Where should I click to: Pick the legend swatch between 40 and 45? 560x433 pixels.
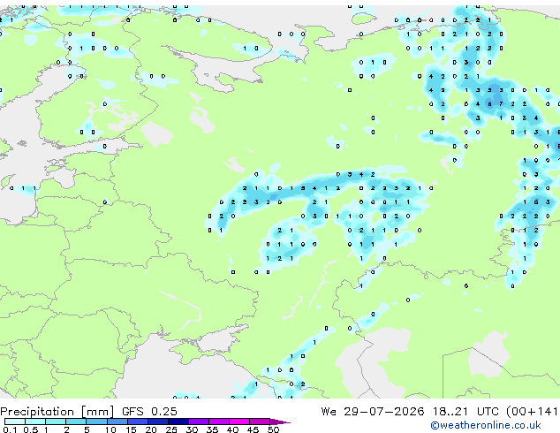(x=239, y=422)
